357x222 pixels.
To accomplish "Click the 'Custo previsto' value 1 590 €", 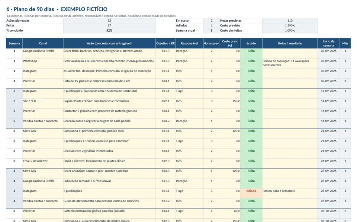I will pyautogui.click(x=290, y=26).
